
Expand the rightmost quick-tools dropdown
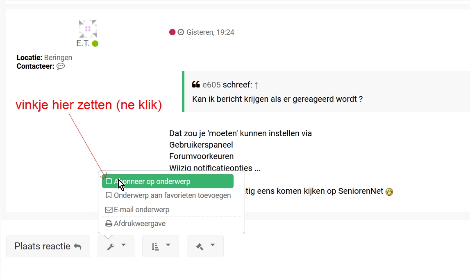205,246
